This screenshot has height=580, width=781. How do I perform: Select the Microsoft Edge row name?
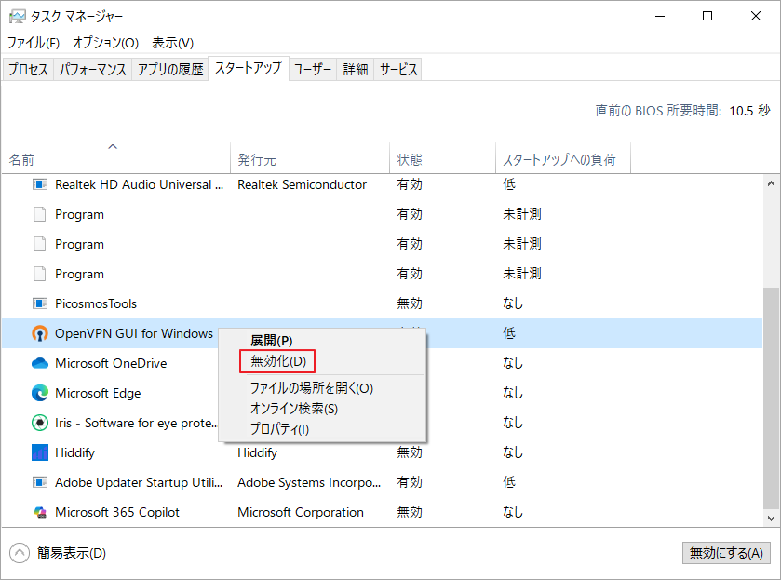pyautogui.click(x=98, y=393)
